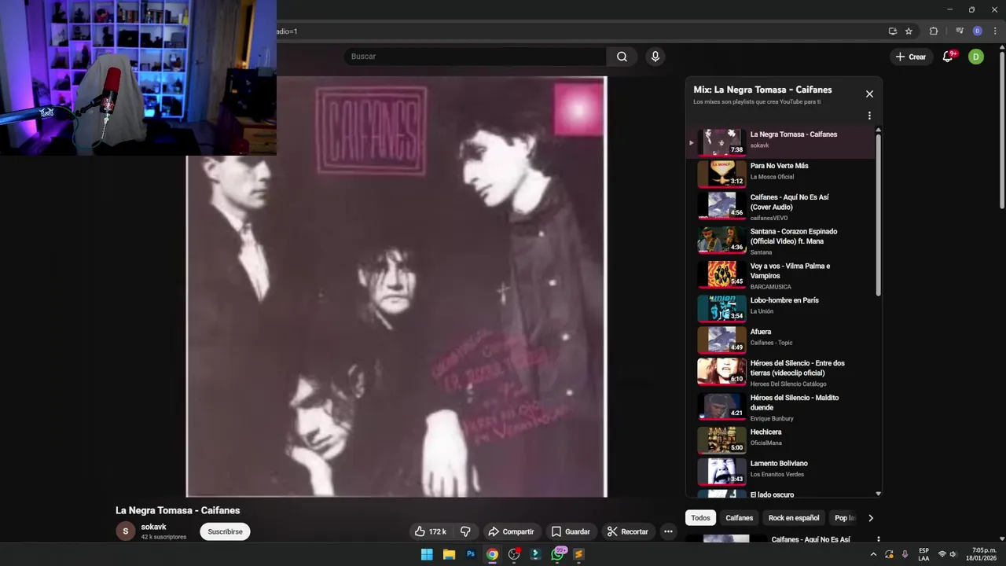This screenshot has width=1006, height=566.
Task: Click the video title La Negra Tomasa - Caifanes
Action: click(x=178, y=510)
